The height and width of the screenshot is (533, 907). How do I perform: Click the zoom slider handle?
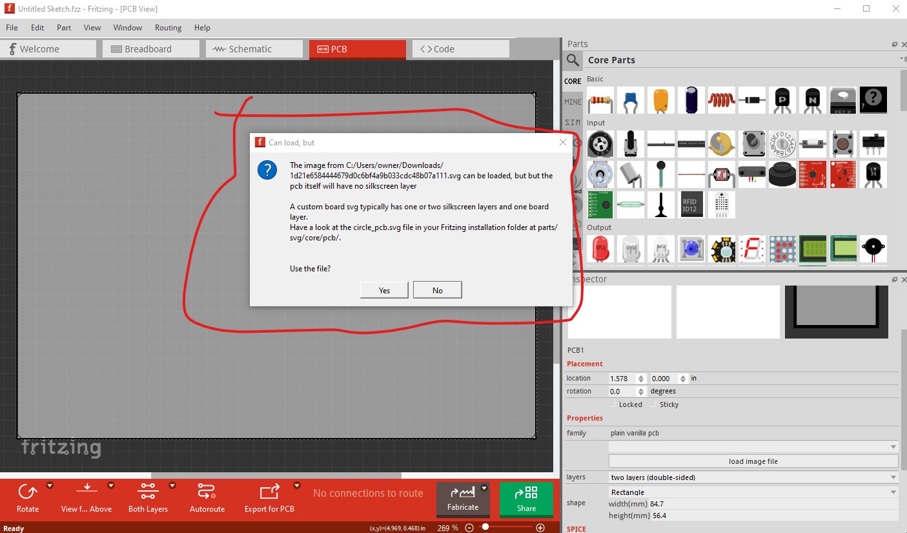coord(485,528)
